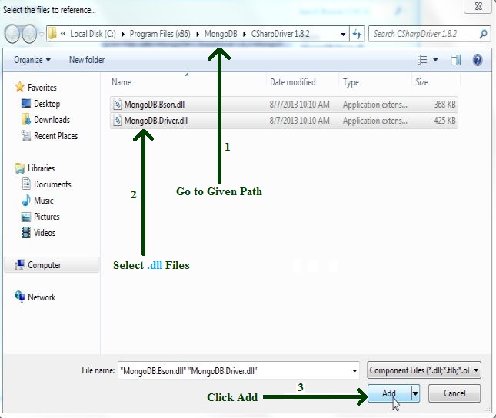Open the File name history dropdown arrow
The width and height of the screenshot is (496, 418).
coord(355,370)
